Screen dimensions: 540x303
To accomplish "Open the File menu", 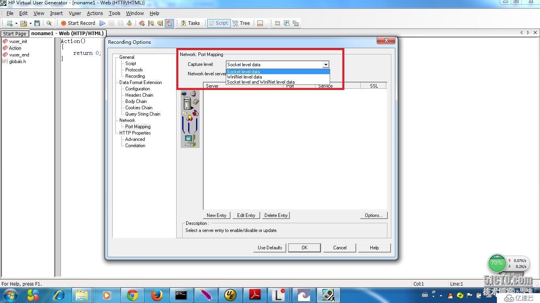I will (x=10, y=13).
